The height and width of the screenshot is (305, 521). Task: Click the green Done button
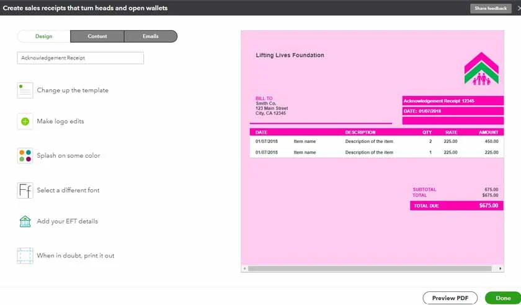[x=503, y=298]
